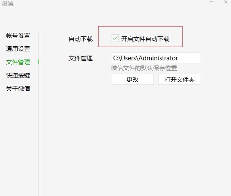The height and width of the screenshot is (196, 231).
Task: Click the 设置 window title text
Action: (8, 3)
